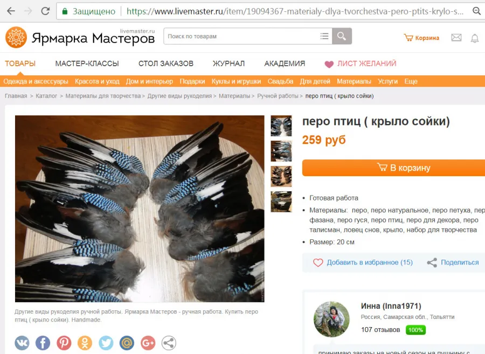485x354 pixels.
Task: Open messages via the envelope icon
Action: tap(456, 38)
